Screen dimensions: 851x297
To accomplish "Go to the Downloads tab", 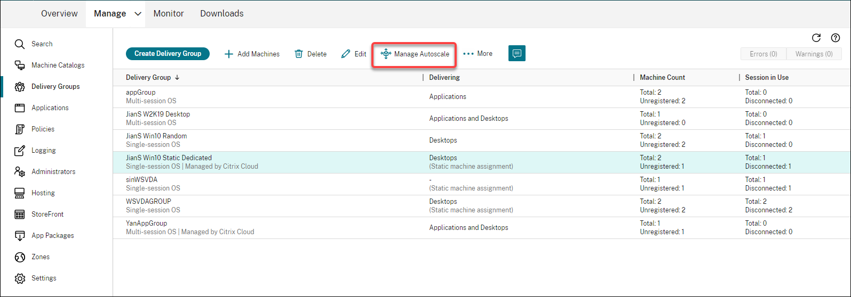I will click(x=221, y=14).
